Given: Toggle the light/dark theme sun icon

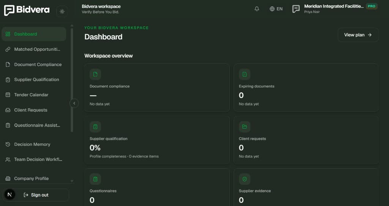Looking at the screenshot, I should coord(62,11).
